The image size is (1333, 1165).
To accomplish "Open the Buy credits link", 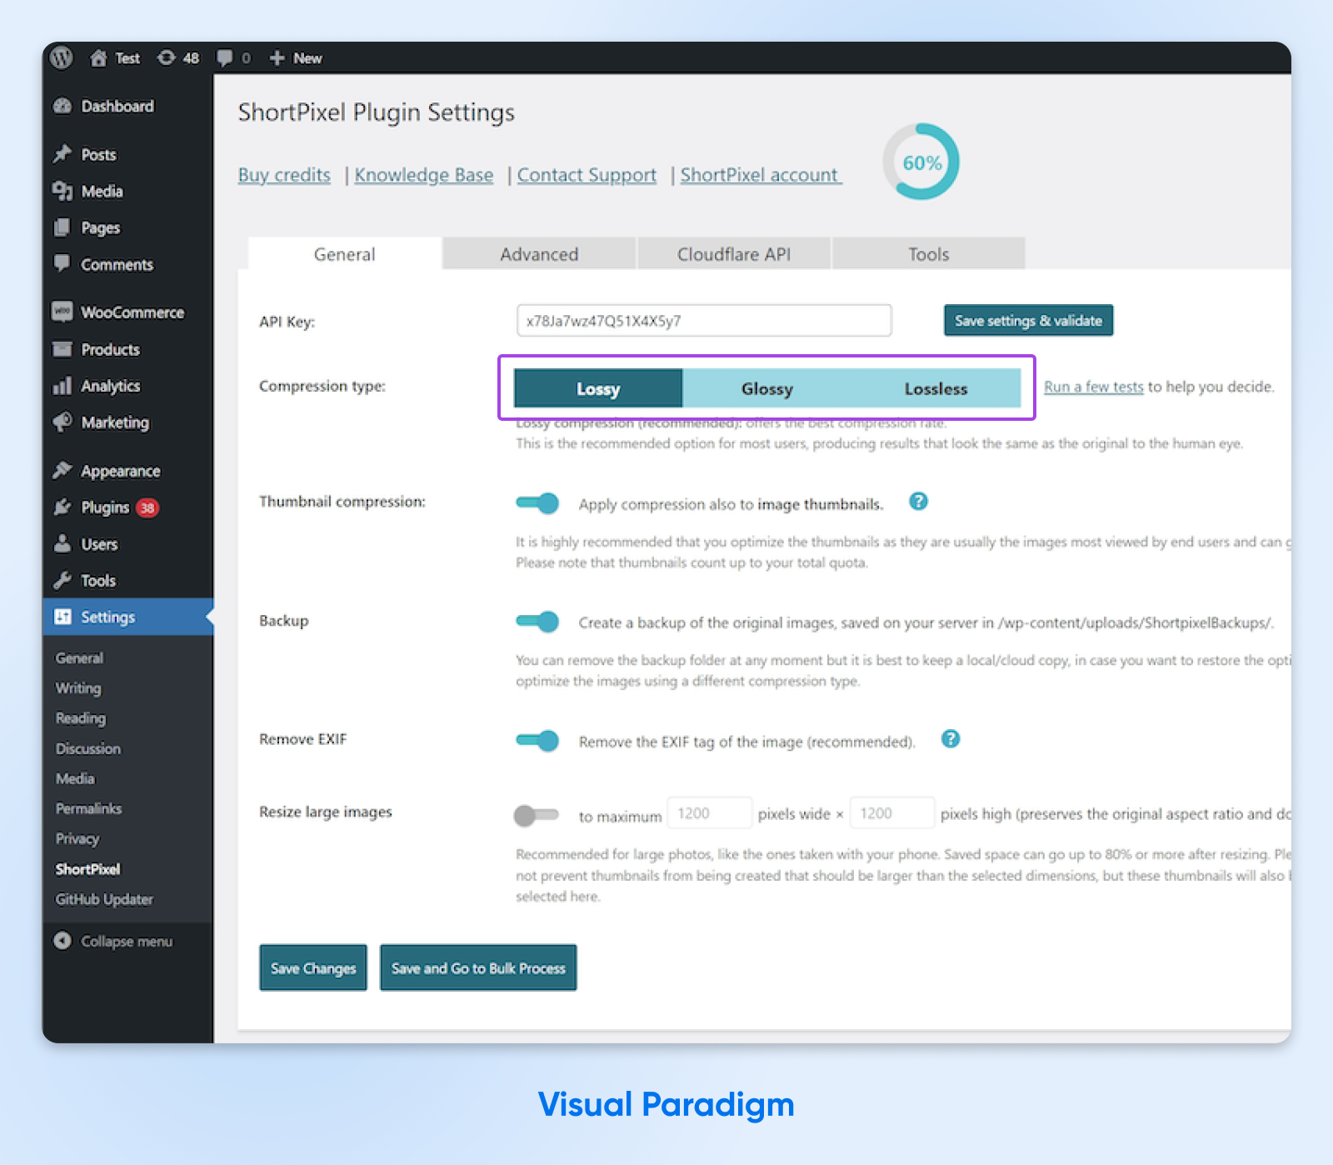I will coord(284,175).
